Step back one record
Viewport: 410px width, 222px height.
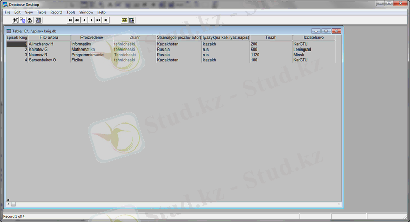click(84, 20)
